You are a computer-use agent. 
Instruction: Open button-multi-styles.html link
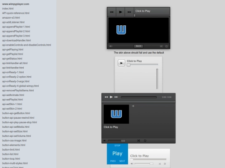[15, 163]
